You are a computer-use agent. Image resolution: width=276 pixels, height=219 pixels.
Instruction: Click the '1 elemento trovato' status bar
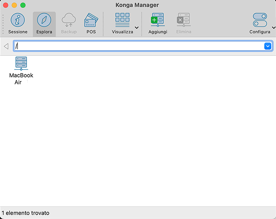[x=26, y=213]
